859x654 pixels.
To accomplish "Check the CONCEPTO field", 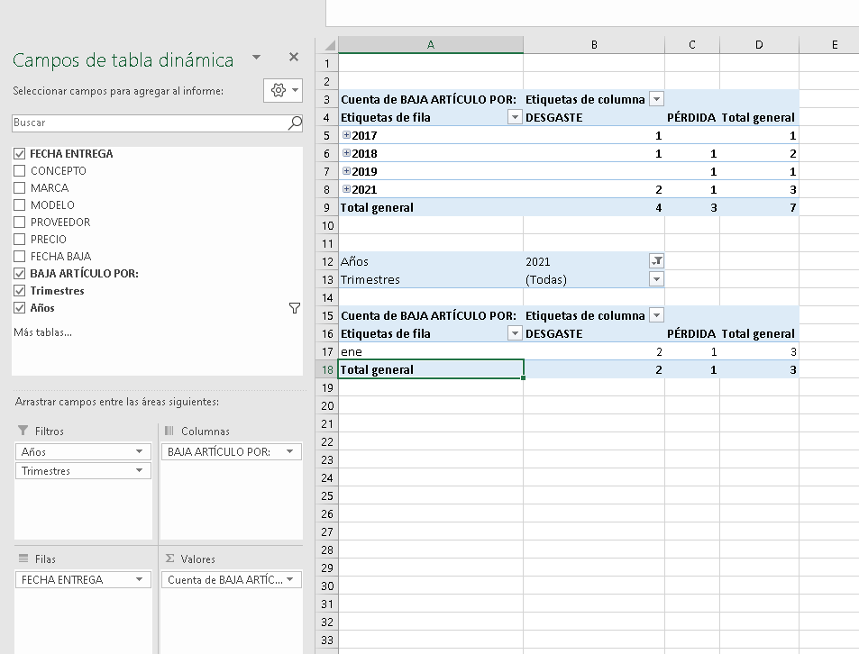I will (20, 171).
